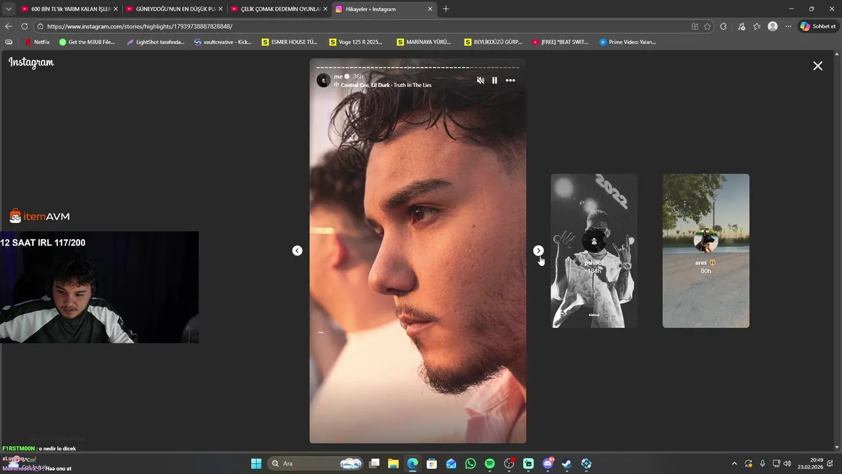Add this page to favorites with star
This screenshot has width=842, height=474.
click(x=707, y=26)
